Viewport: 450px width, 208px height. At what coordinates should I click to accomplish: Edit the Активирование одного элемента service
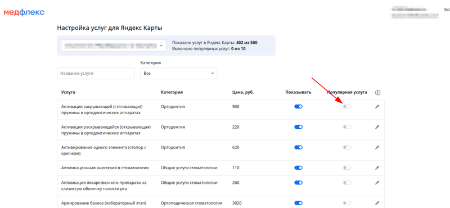pyautogui.click(x=377, y=147)
